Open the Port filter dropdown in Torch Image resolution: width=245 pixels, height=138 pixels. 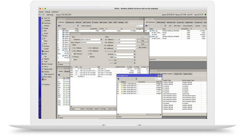click(x=135, y=57)
